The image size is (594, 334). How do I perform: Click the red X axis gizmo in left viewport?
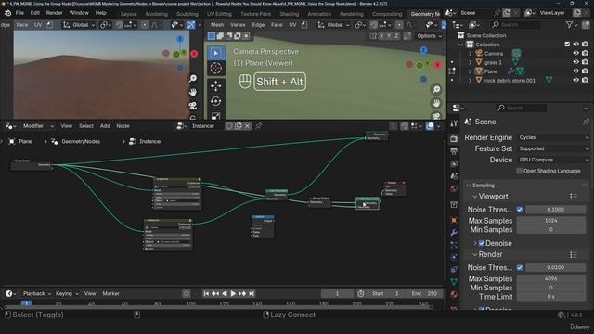click(x=194, y=54)
